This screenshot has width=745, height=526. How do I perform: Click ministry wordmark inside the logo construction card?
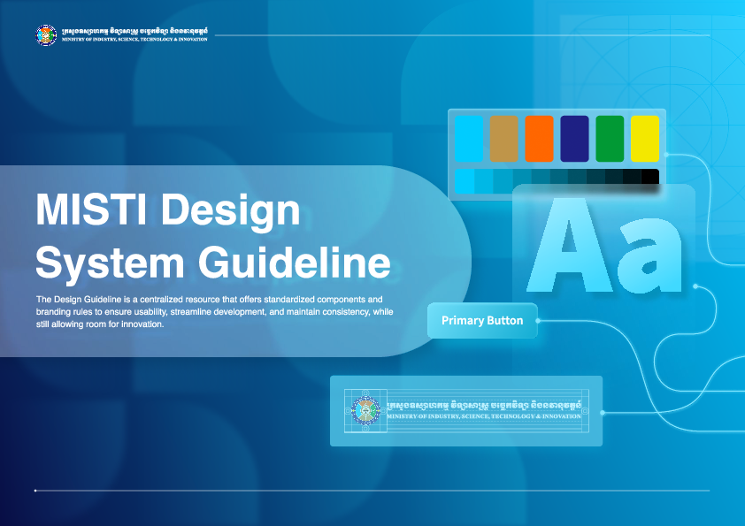pos(484,409)
